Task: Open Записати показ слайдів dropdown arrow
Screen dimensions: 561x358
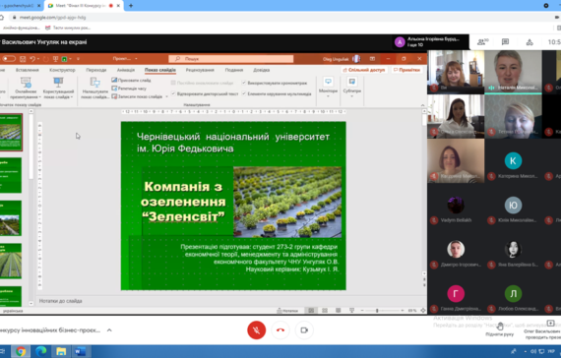Action: (x=166, y=97)
